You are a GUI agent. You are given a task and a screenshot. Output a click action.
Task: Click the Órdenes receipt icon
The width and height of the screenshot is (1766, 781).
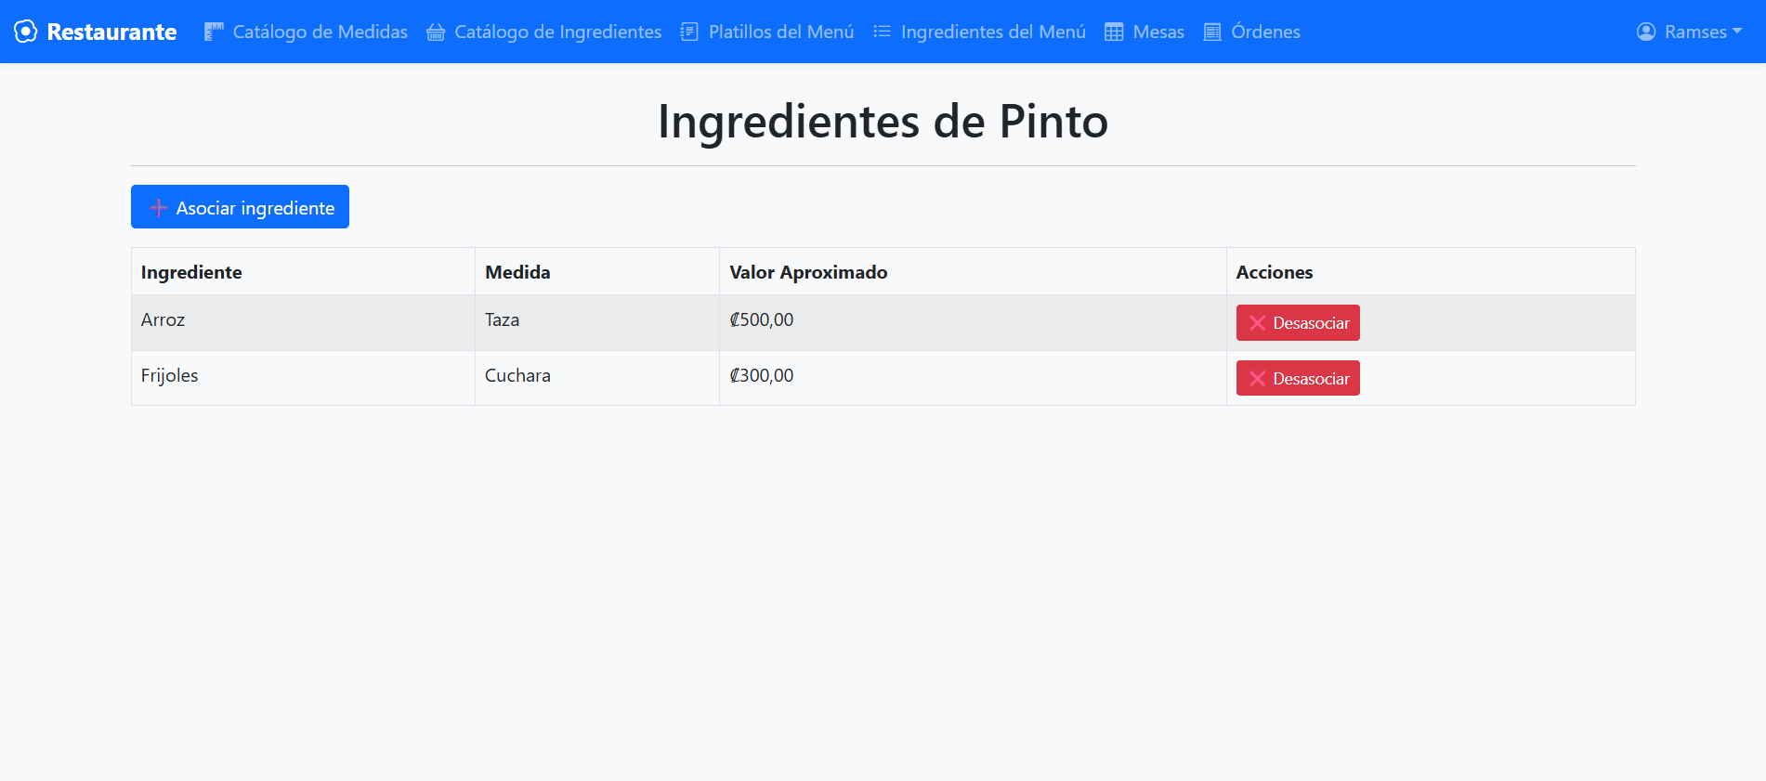[1212, 32]
